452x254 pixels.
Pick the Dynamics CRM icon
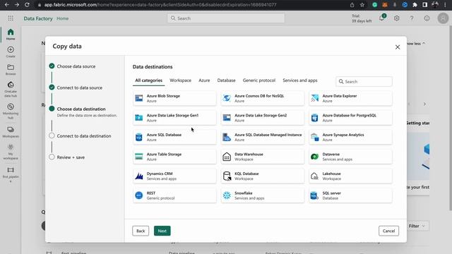[139, 176]
